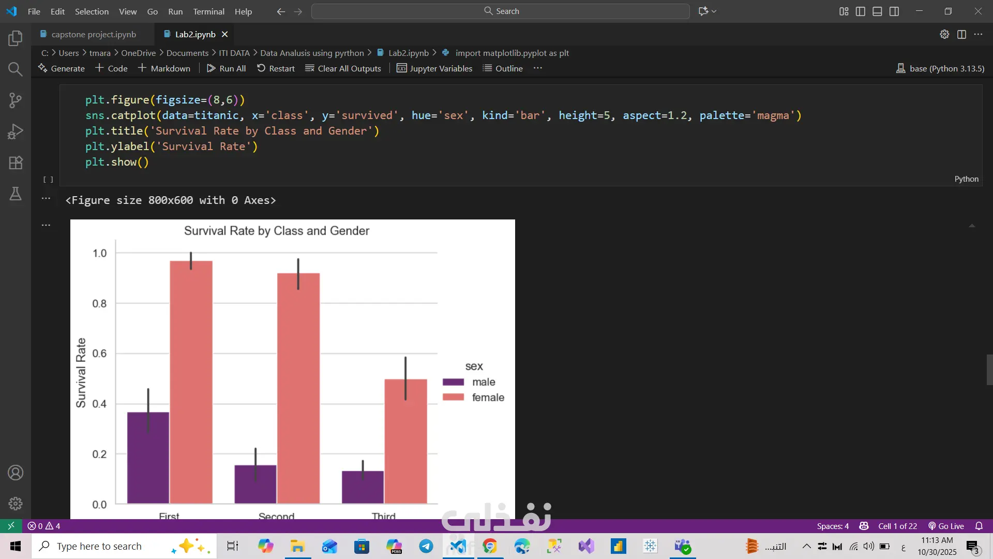Switch to capstone project.ipynb tab

click(94, 34)
